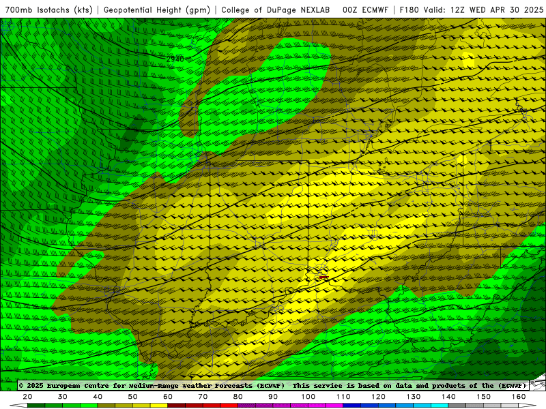Click the legend value '120'
This screenshot has height=409, width=546.
(x=378, y=397)
